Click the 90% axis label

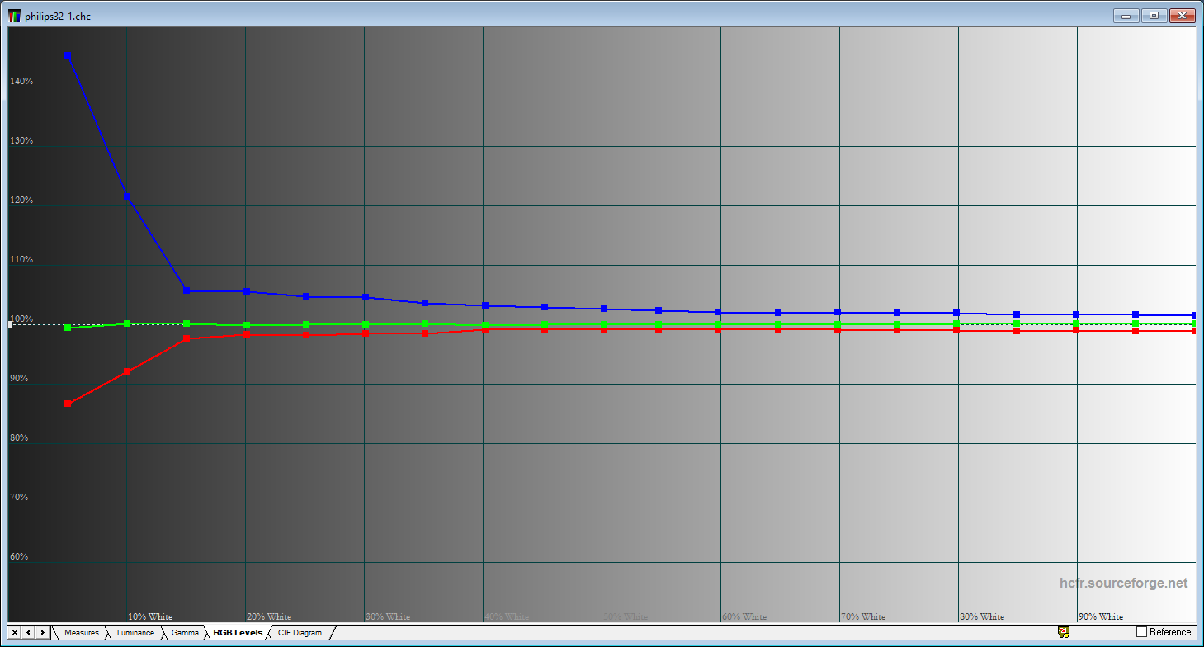pyautogui.click(x=20, y=379)
